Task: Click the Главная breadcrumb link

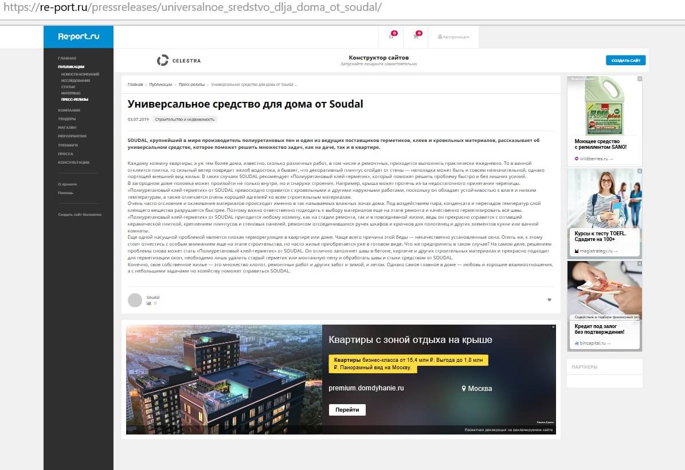Action: [x=135, y=85]
